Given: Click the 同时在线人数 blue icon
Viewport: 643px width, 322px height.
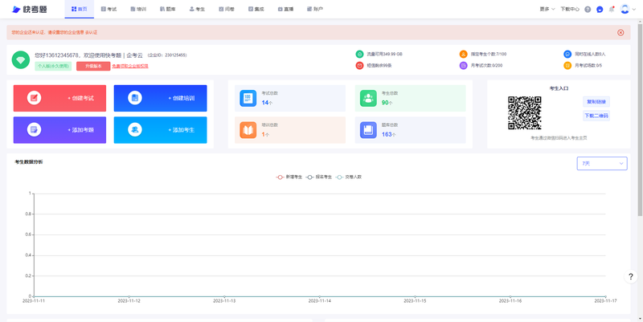Looking at the screenshot, I should (567, 54).
